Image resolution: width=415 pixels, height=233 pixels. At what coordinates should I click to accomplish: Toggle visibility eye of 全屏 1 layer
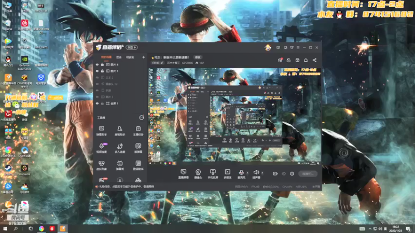pyautogui.click(x=97, y=104)
